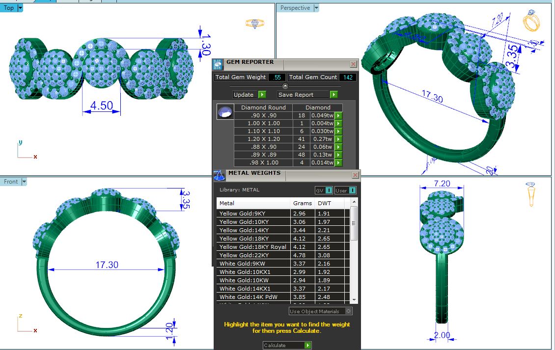Enable Use Object Materials option

coord(348,311)
